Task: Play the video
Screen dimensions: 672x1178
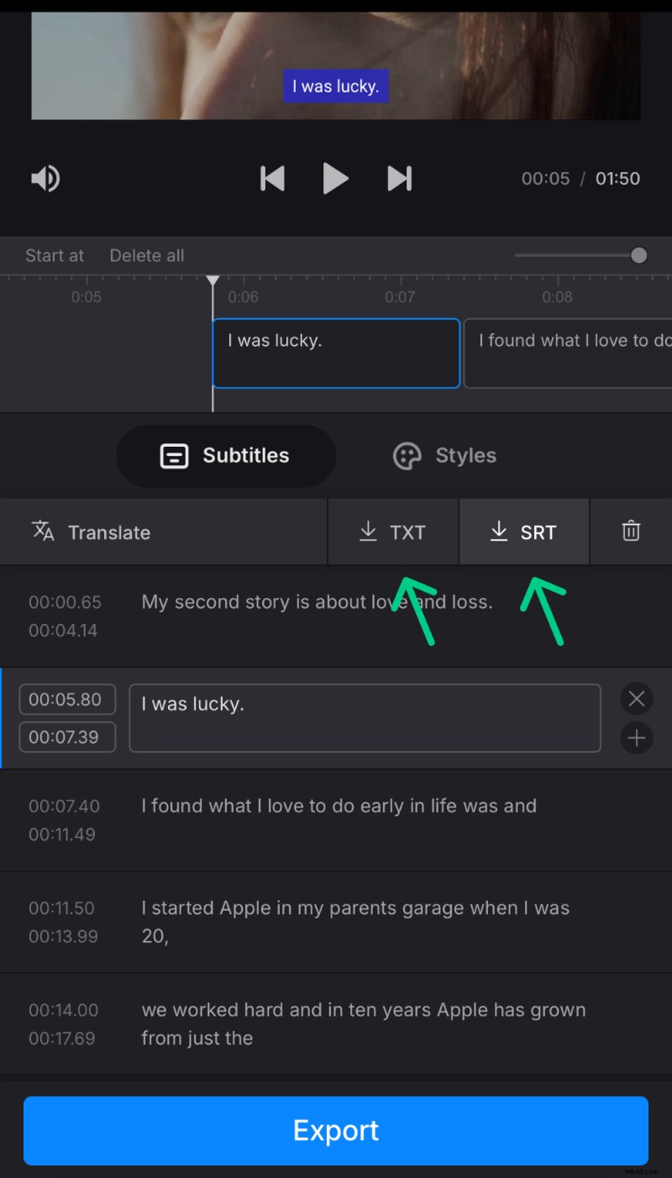Action: click(x=336, y=178)
